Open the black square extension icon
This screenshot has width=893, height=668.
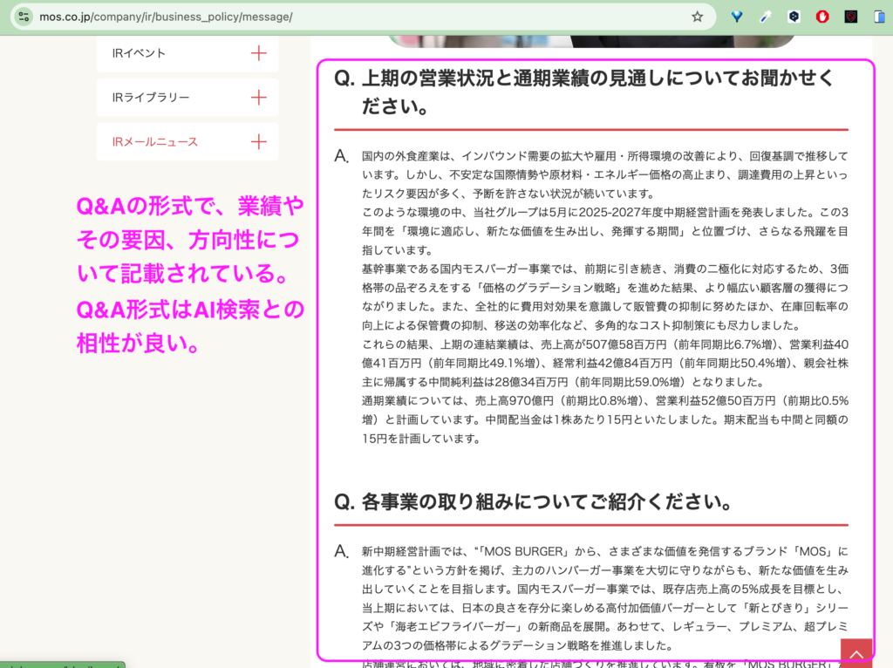pos(850,17)
